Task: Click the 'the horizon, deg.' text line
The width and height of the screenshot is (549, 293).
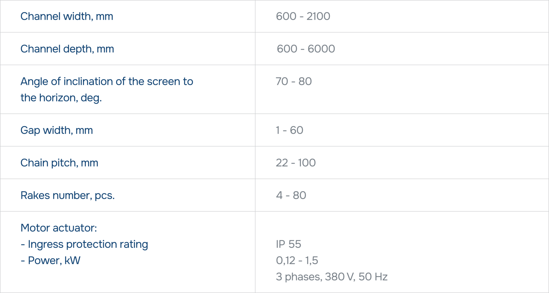Action: point(61,98)
